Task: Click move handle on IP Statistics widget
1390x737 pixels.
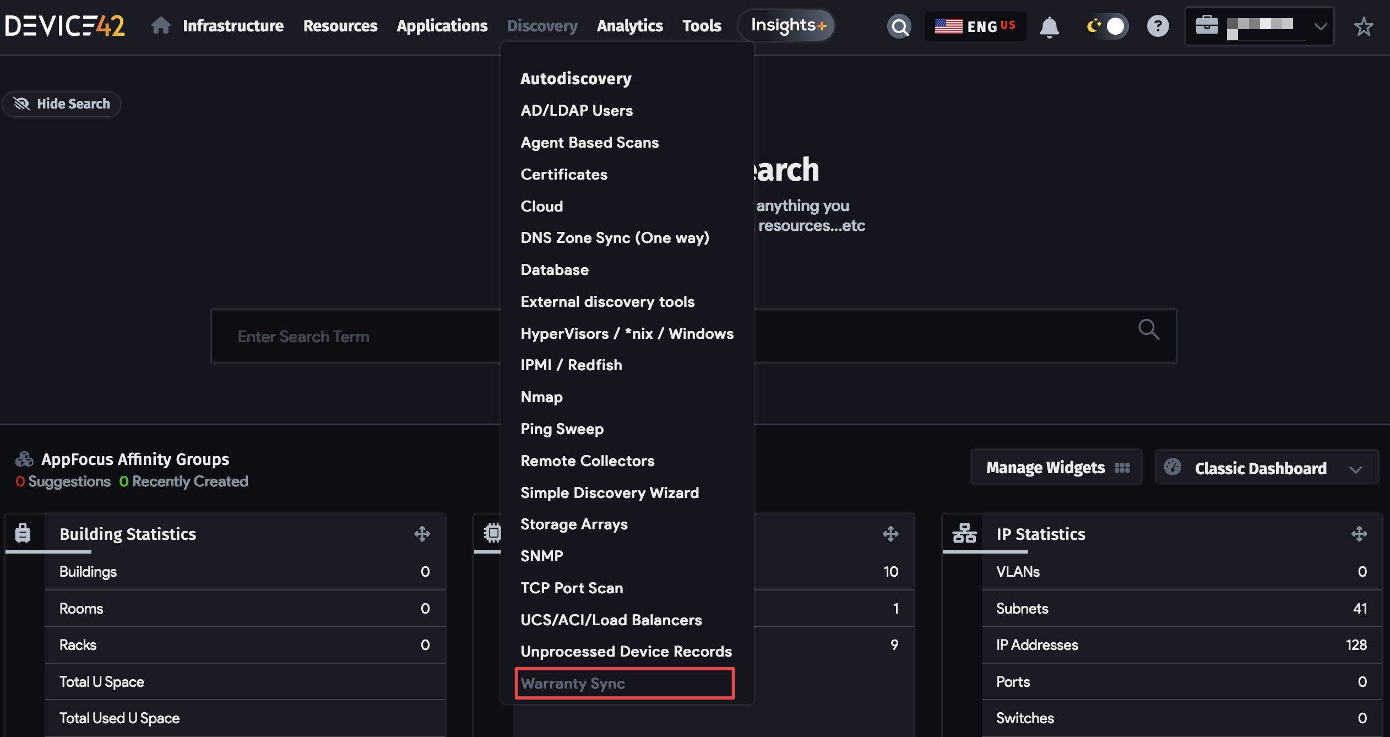Action: tap(1359, 533)
